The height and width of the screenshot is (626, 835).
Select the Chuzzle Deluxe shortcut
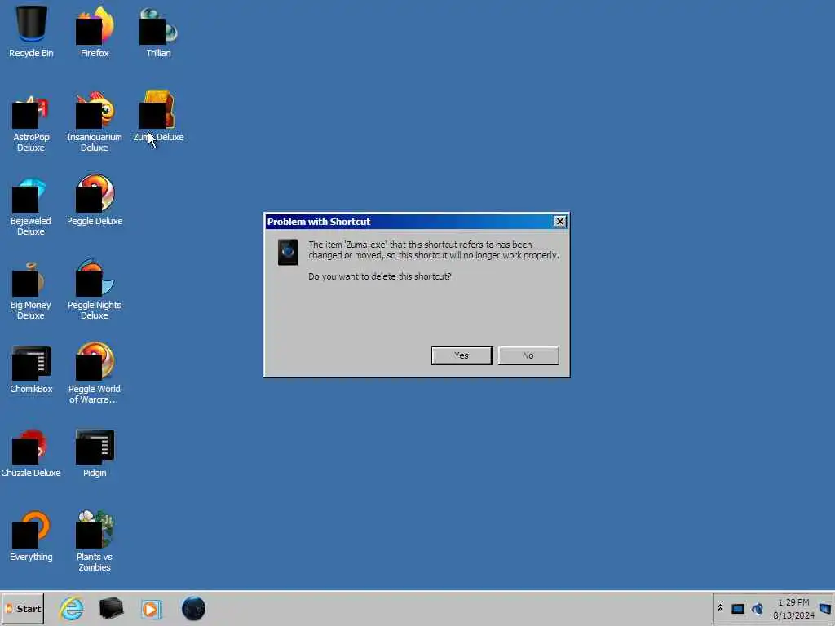pos(31,452)
